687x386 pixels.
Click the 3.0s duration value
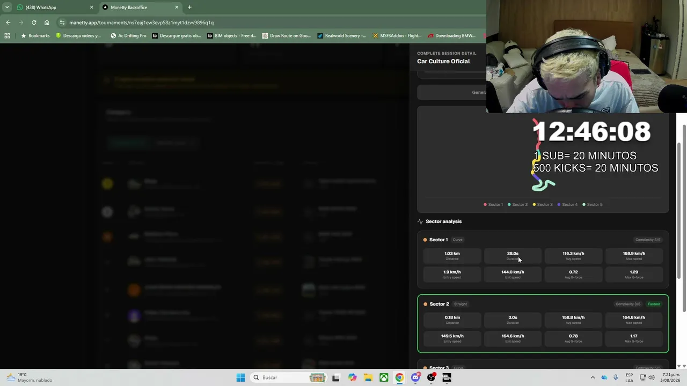(513, 317)
